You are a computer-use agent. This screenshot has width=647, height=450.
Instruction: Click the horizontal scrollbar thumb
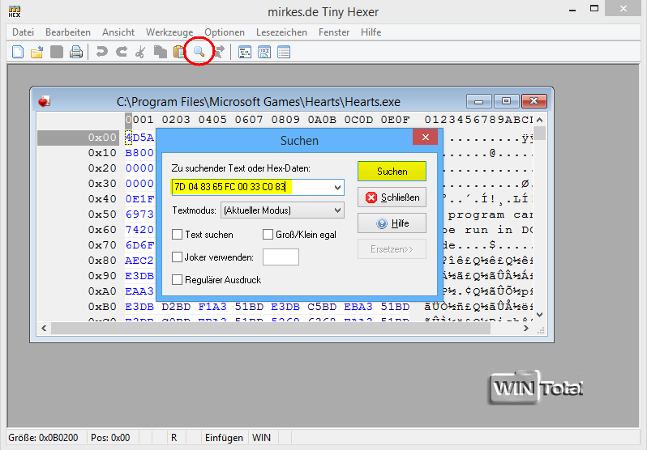point(270,329)
